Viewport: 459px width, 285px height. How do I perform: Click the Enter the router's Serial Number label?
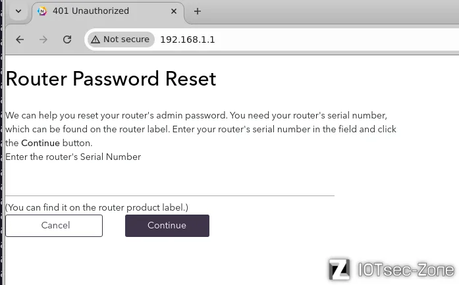pyautogui.click(x=73, y=157)
